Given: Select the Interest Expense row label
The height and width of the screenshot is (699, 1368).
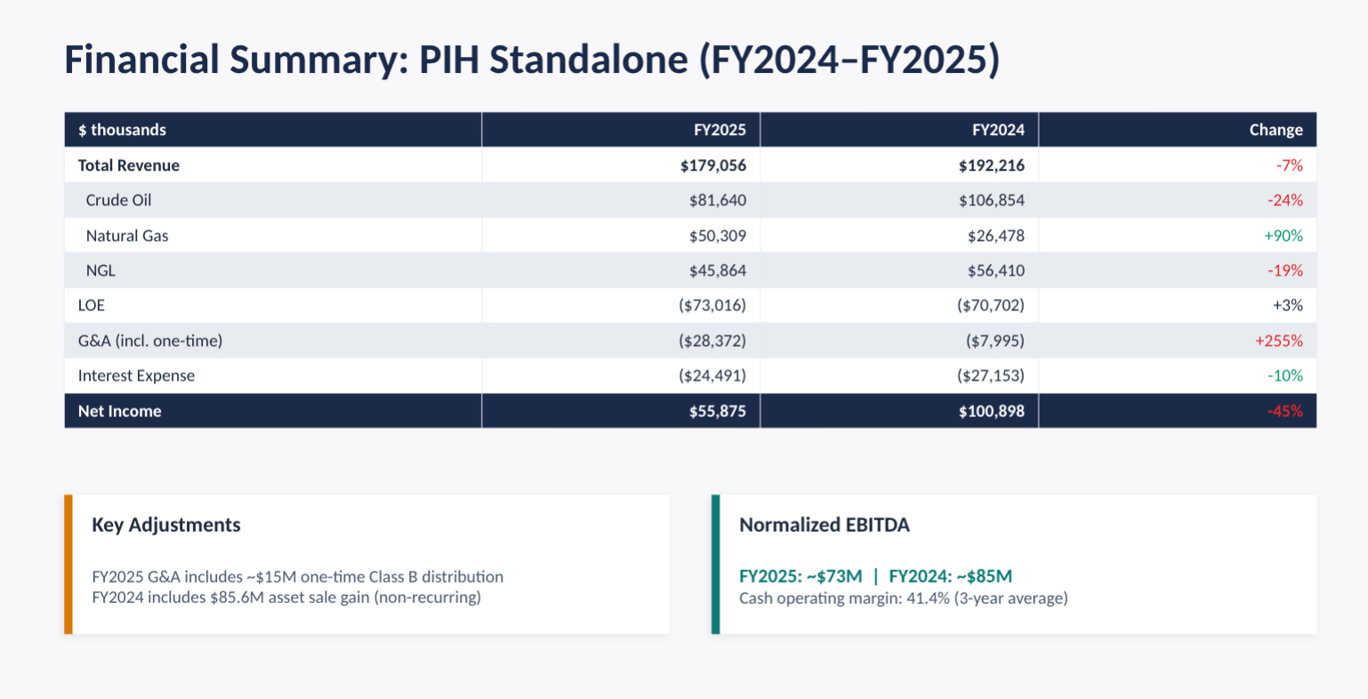Looking at the screenshot, I should 136,375.
